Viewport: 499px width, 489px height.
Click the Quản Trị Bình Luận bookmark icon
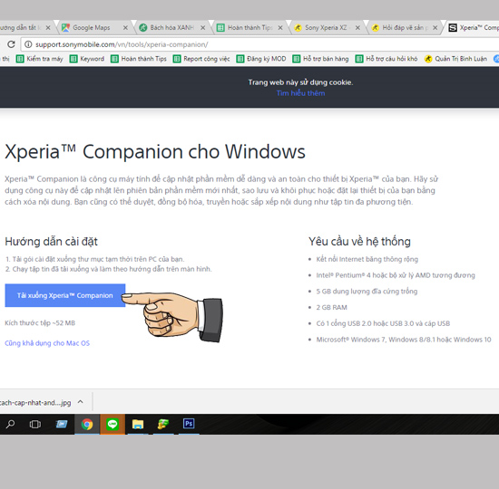(x=428, y=59)
